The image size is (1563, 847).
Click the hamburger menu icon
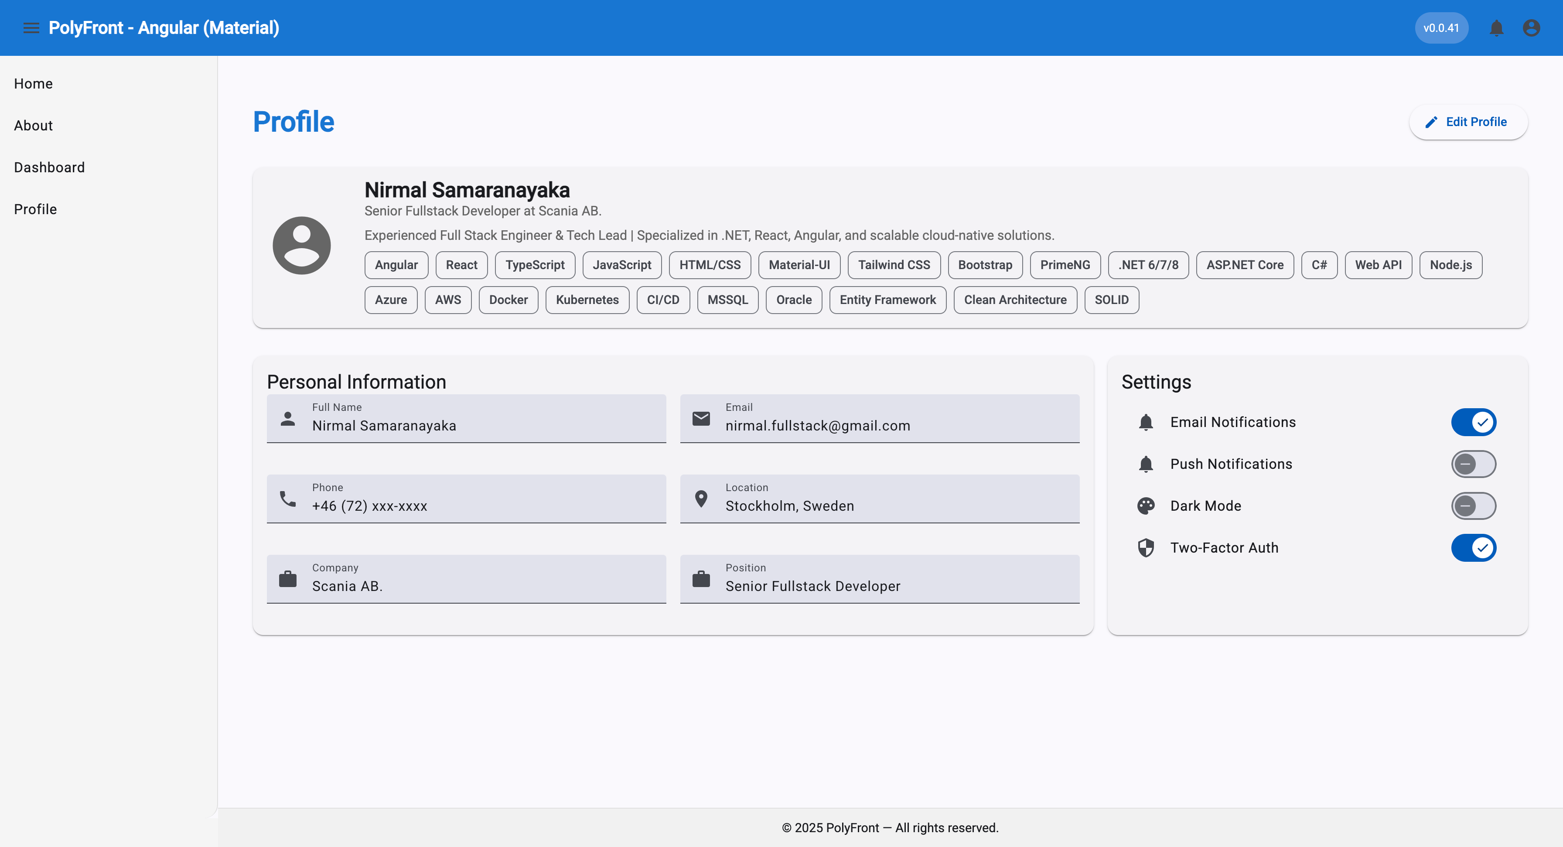pyautogui.click(x=31, y=28)
